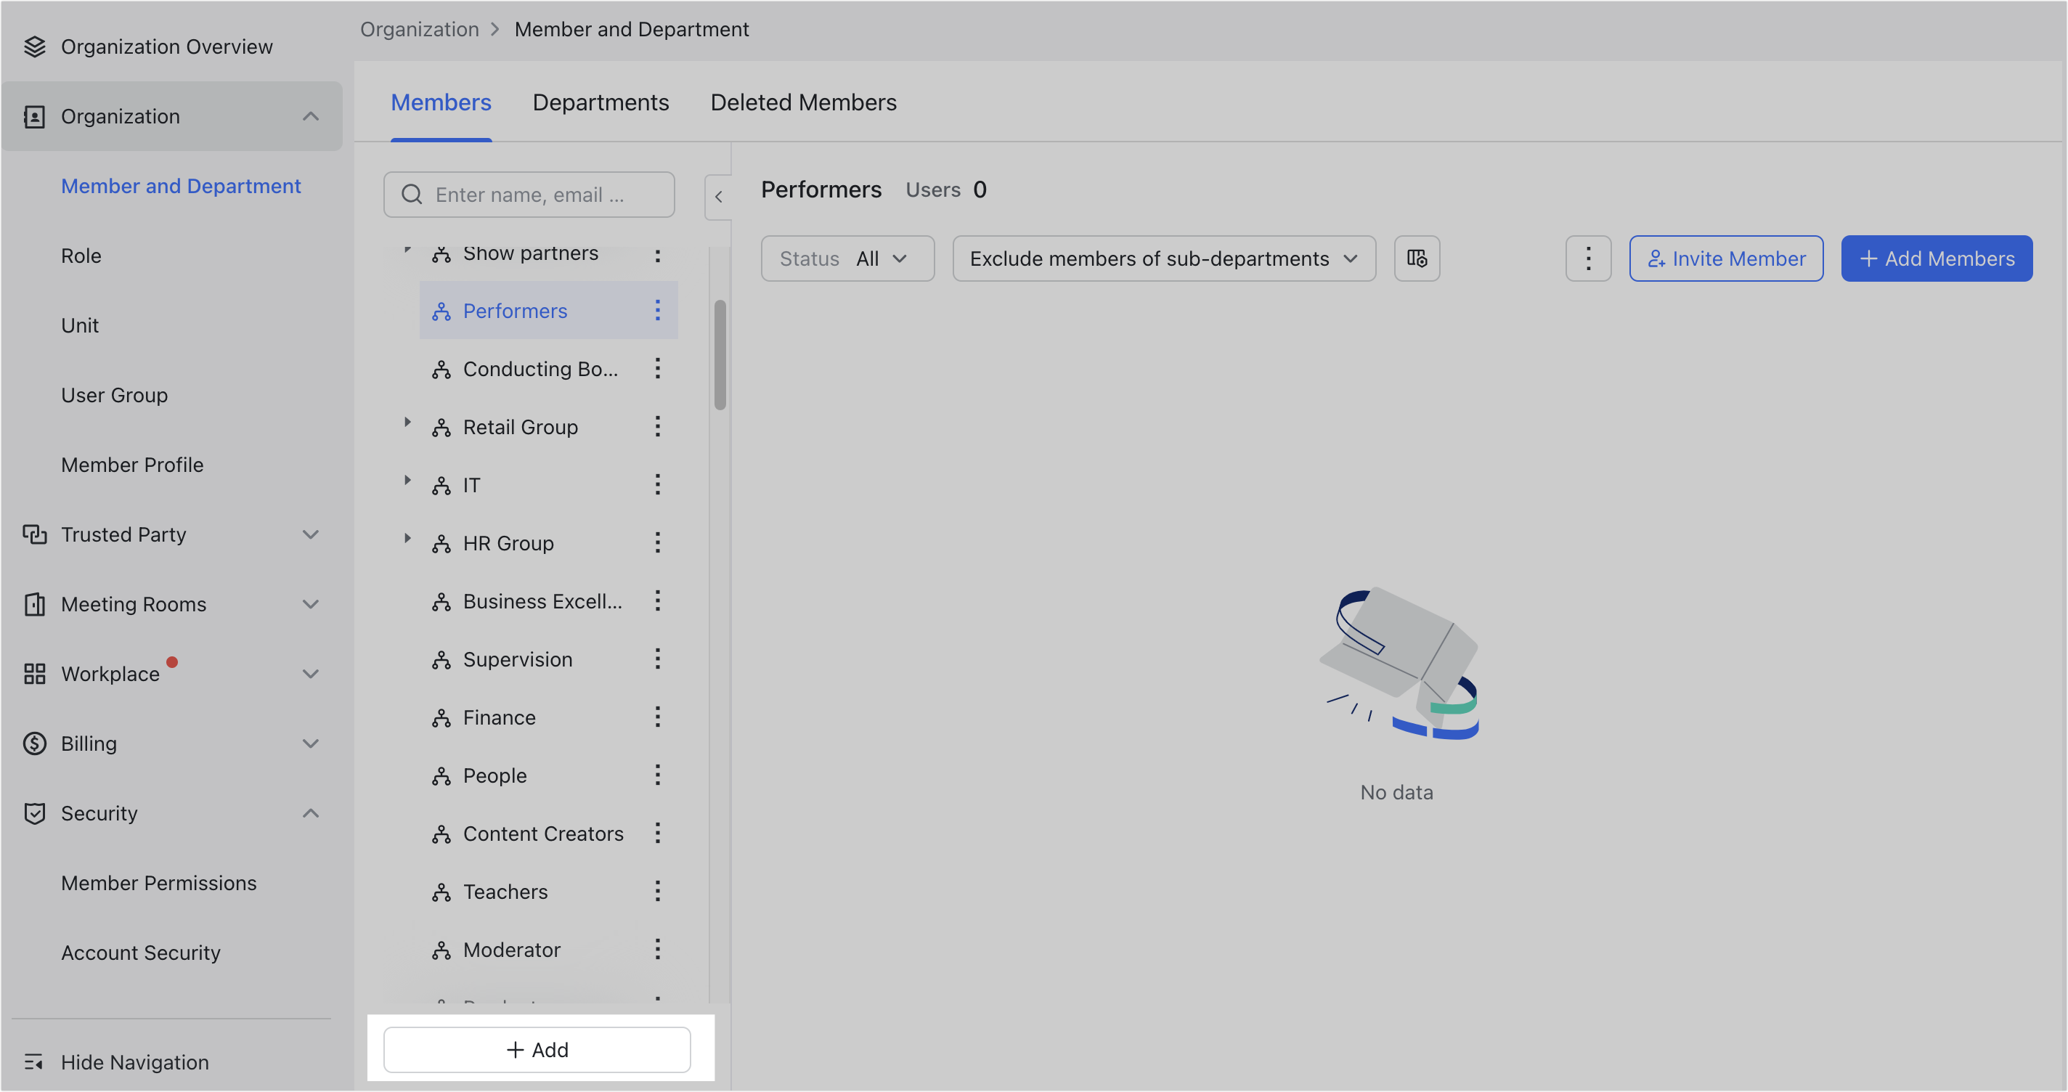This screenshot has height=1092, width=2068.
Task: Open the Conducting Bo... row three-dot menu
Action: 656,369
